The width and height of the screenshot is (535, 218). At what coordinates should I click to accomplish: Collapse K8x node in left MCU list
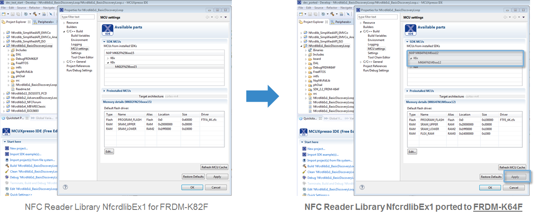click(108, 63)
